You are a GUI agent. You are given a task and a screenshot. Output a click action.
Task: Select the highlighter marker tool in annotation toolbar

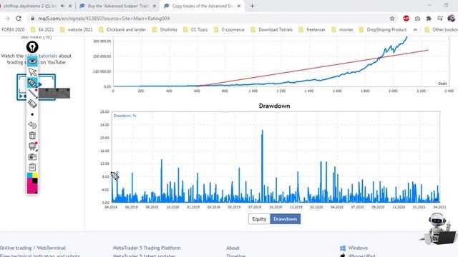click(32, 83)
